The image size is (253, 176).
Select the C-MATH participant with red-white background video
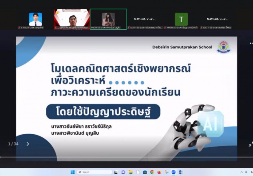pyautogui.click(x=71, y=19)
